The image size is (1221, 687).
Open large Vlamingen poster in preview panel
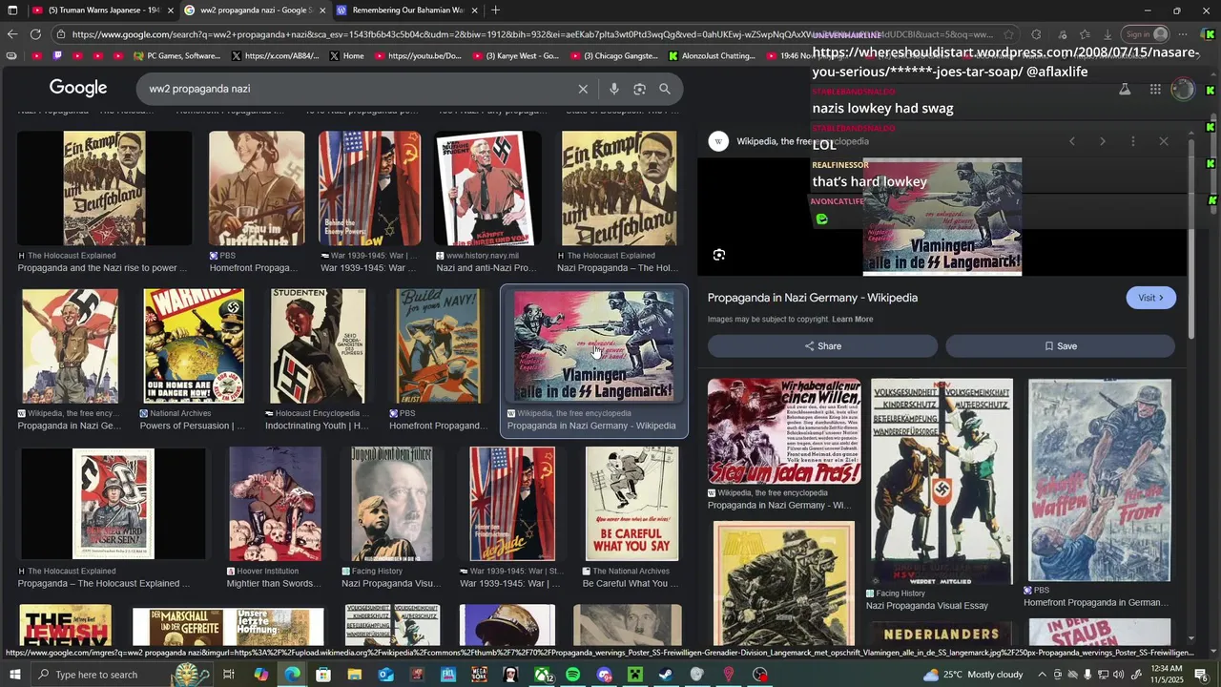point(942,217)
